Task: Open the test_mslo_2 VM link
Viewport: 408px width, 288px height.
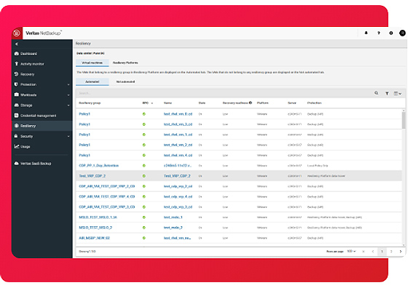Action: pos(173,228)
